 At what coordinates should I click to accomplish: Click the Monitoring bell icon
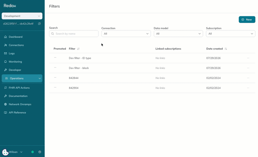coord(5,61)
